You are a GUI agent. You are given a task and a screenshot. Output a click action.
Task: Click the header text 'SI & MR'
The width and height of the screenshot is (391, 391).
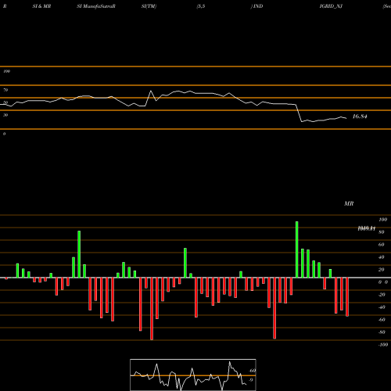41,6
